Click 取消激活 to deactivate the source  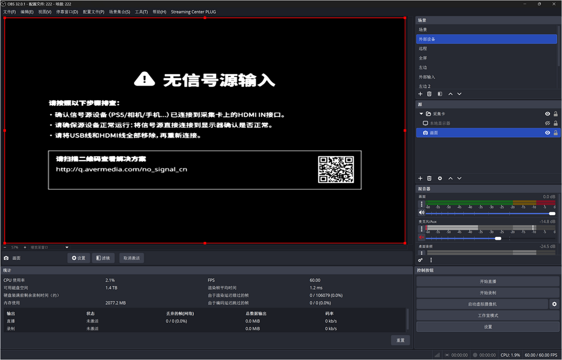point(132,258)
